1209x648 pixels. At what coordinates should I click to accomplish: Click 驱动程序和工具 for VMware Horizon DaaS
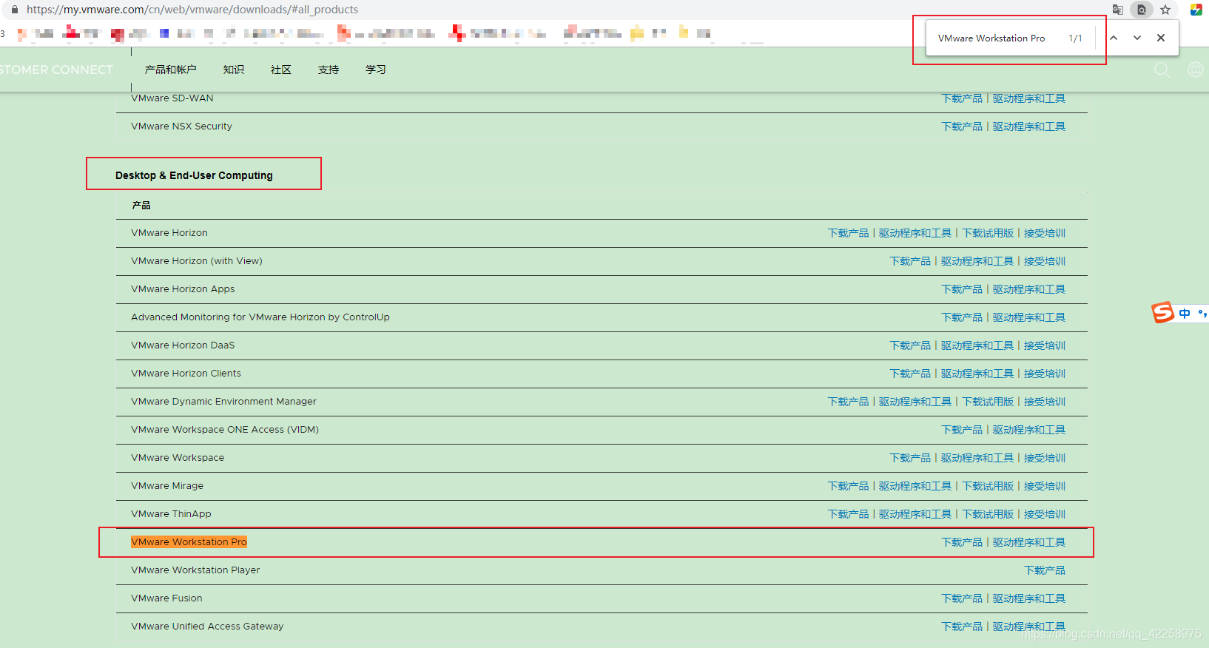click(x=977, y=345)
